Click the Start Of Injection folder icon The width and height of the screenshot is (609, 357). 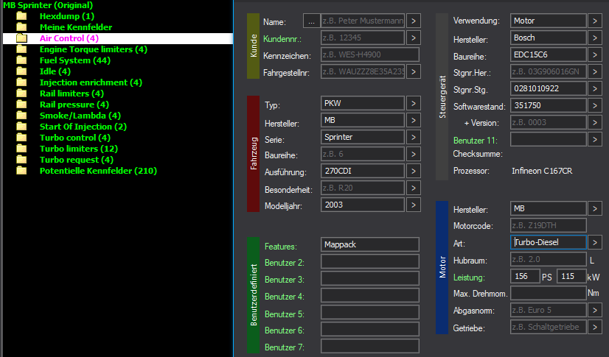point(21,127)
